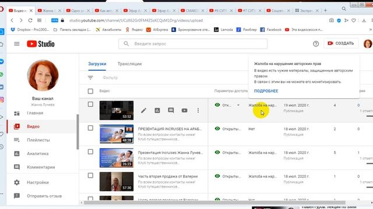This screenshot has width=373, height=209.
Task: Click date 19 июл. 2020 г. cell
Action: [297, 105]
